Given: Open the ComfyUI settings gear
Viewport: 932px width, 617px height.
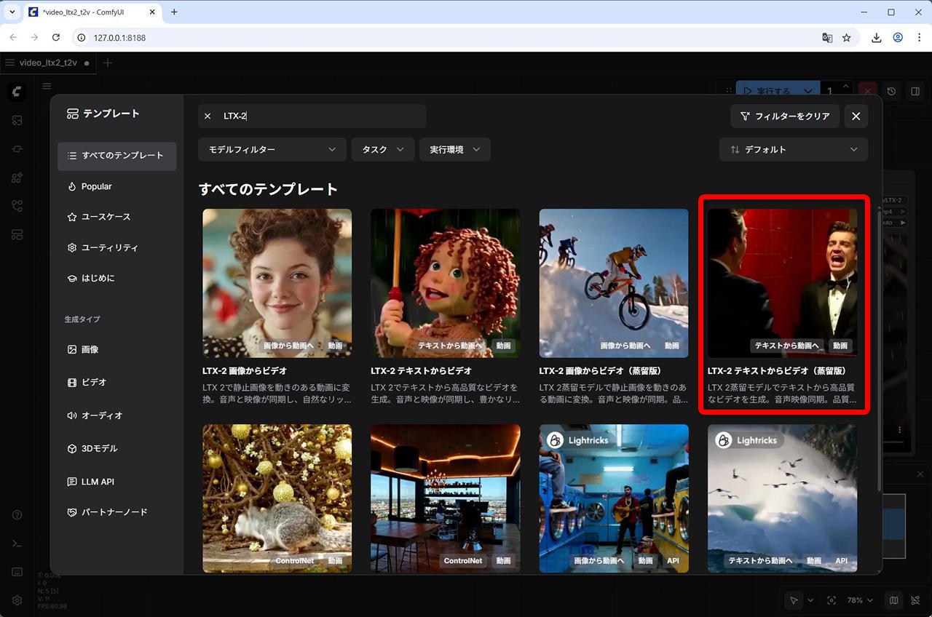Looking at the screenshot, I should click(17, 601).
